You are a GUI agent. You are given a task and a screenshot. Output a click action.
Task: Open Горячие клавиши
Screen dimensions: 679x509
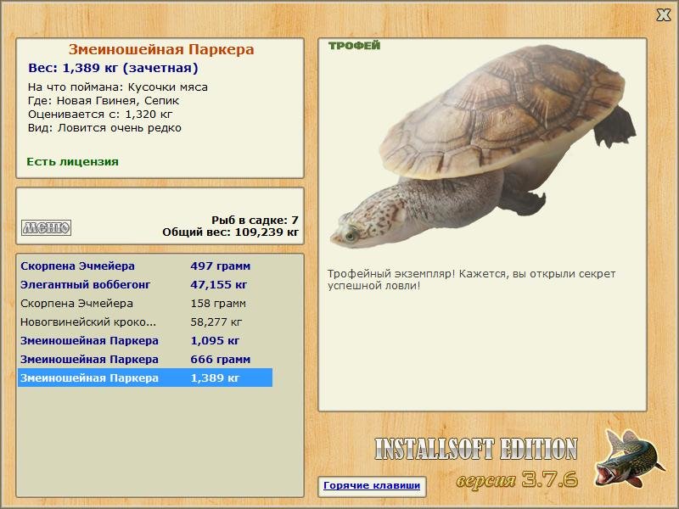coord(372,485)
